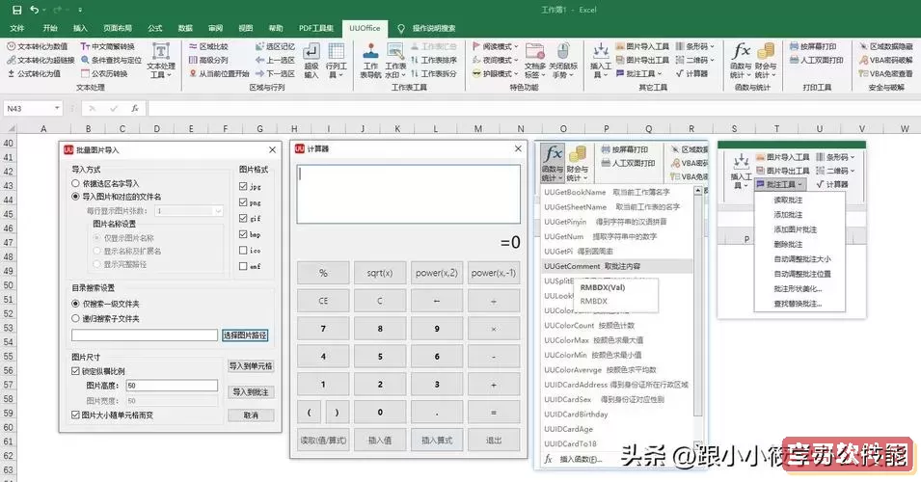Switch to the 开始 tab
Screen dimensions: 921x482
point(50,28)
